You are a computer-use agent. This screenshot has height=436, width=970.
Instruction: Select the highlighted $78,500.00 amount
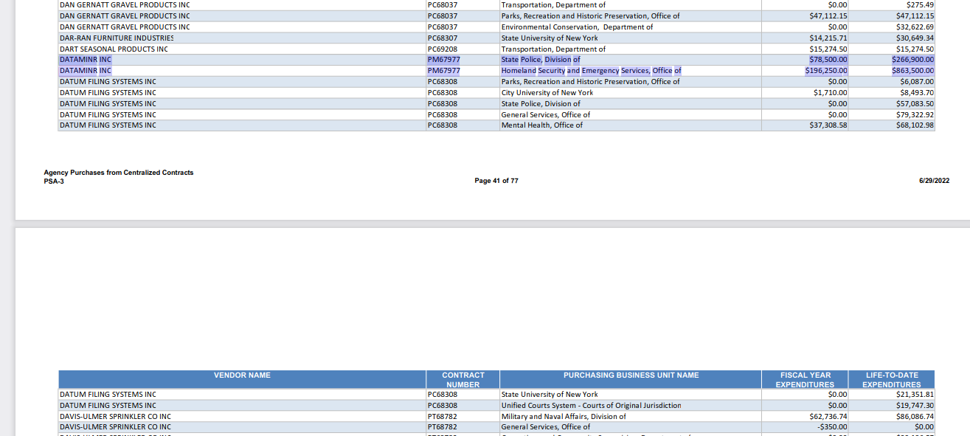(x=828, y=60)
